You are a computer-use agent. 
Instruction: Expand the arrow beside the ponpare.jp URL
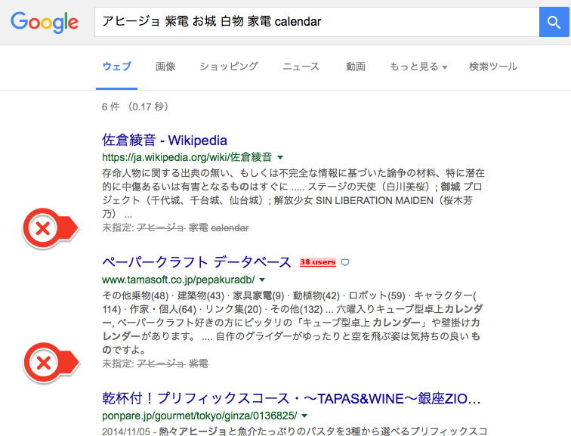[304, 416]
